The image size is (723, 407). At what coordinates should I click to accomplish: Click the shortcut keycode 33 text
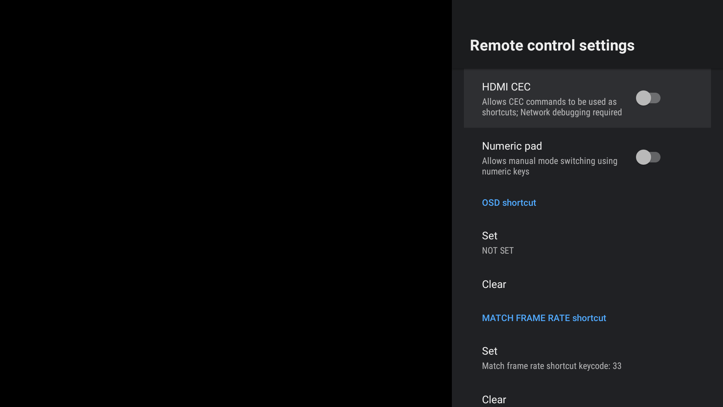(x=551, y=366)
